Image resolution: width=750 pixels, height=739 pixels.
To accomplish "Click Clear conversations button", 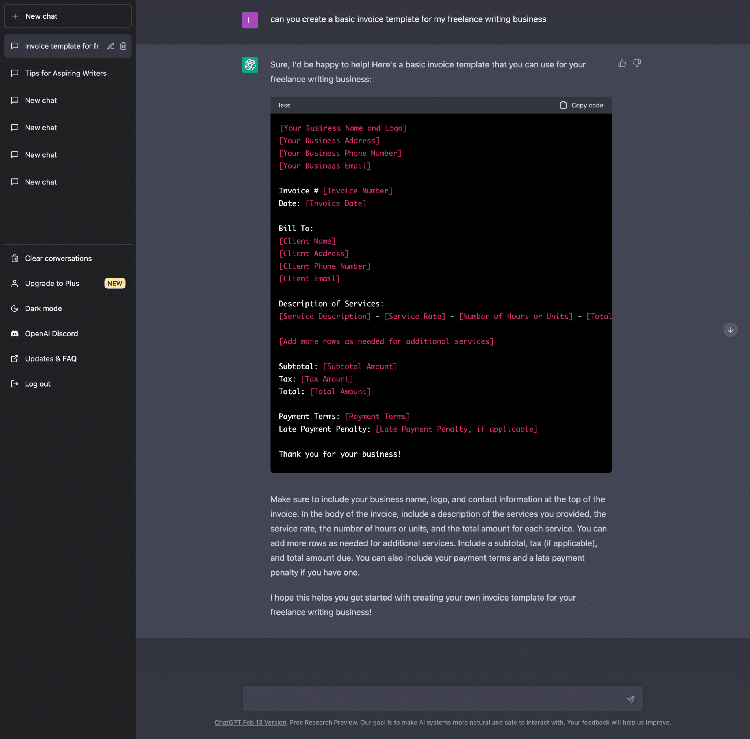I will (x=57, y=258).
